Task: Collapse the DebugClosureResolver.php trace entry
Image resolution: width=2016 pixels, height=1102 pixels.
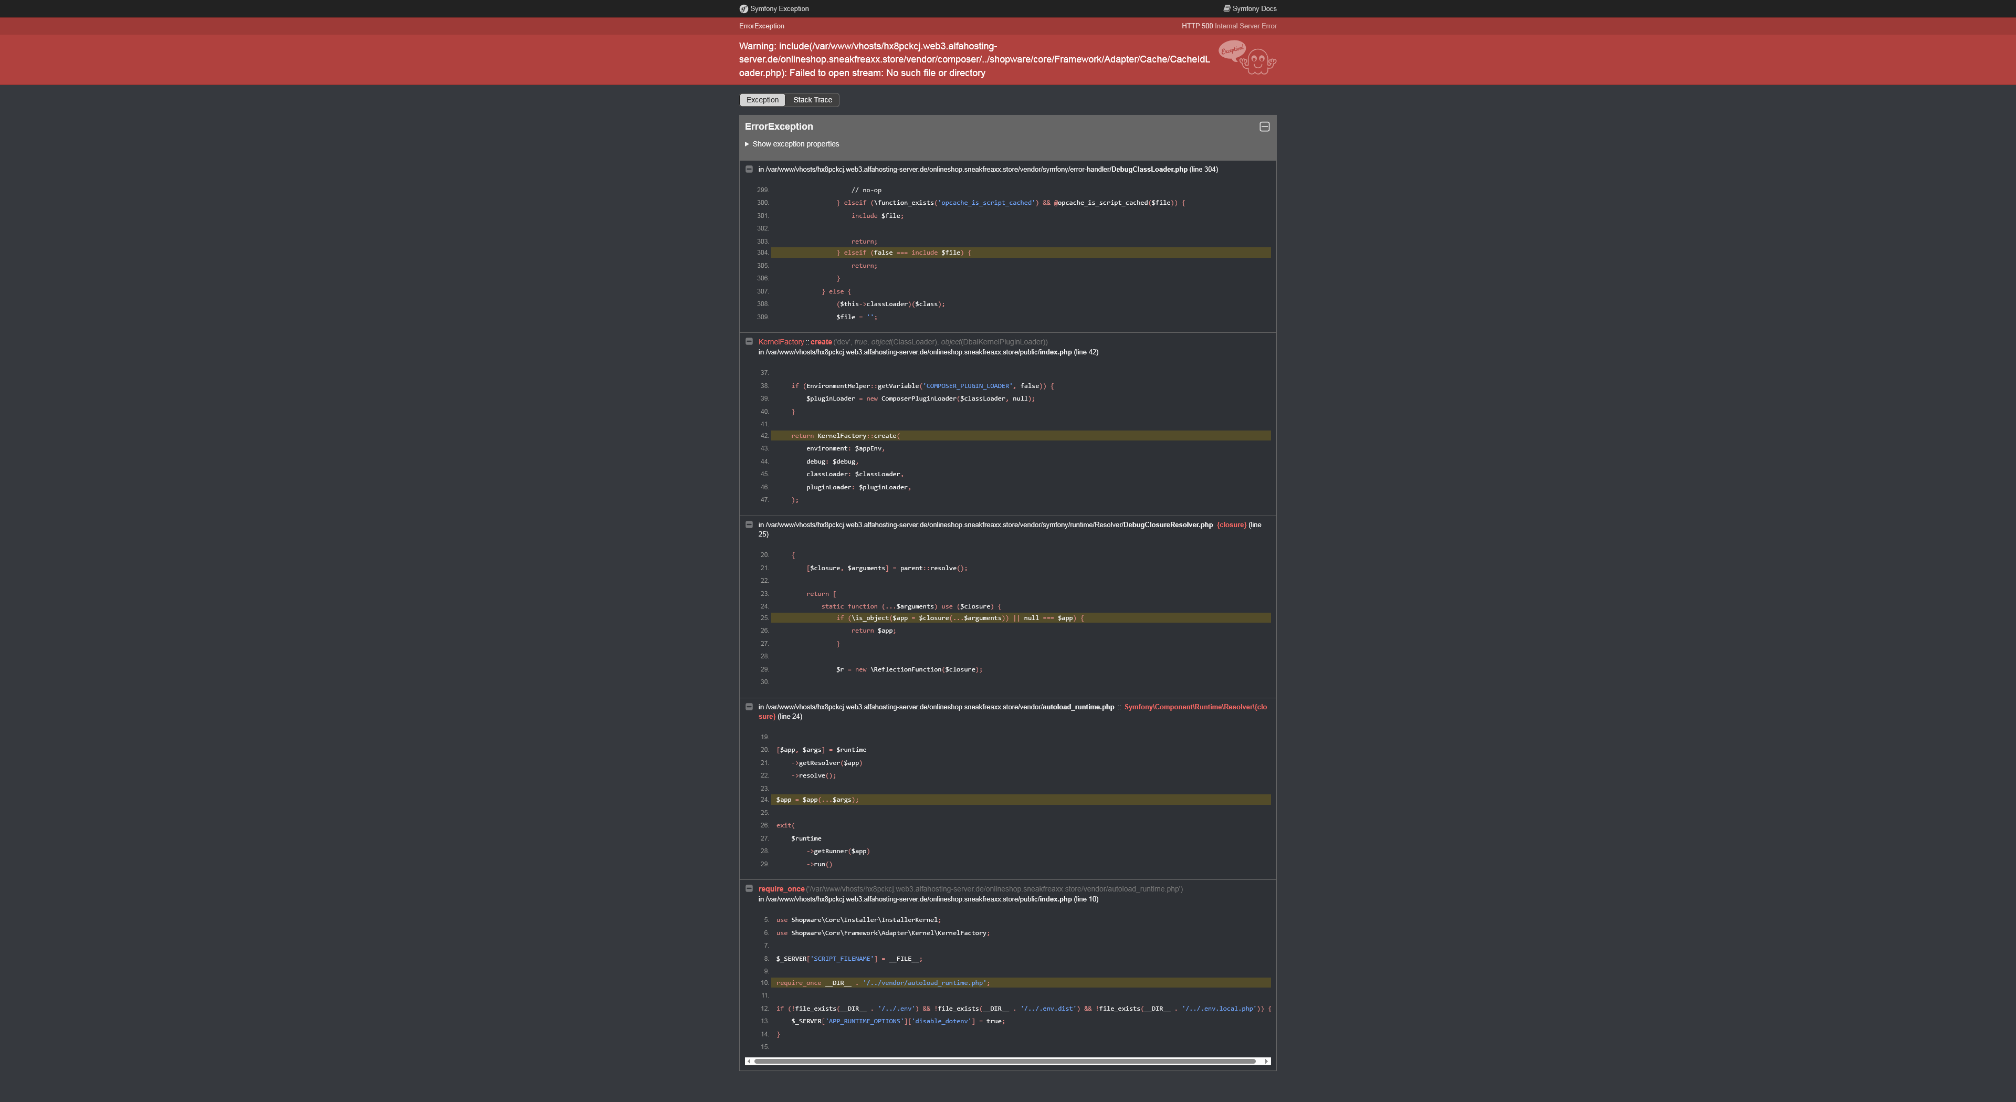Action: [749, 524]
